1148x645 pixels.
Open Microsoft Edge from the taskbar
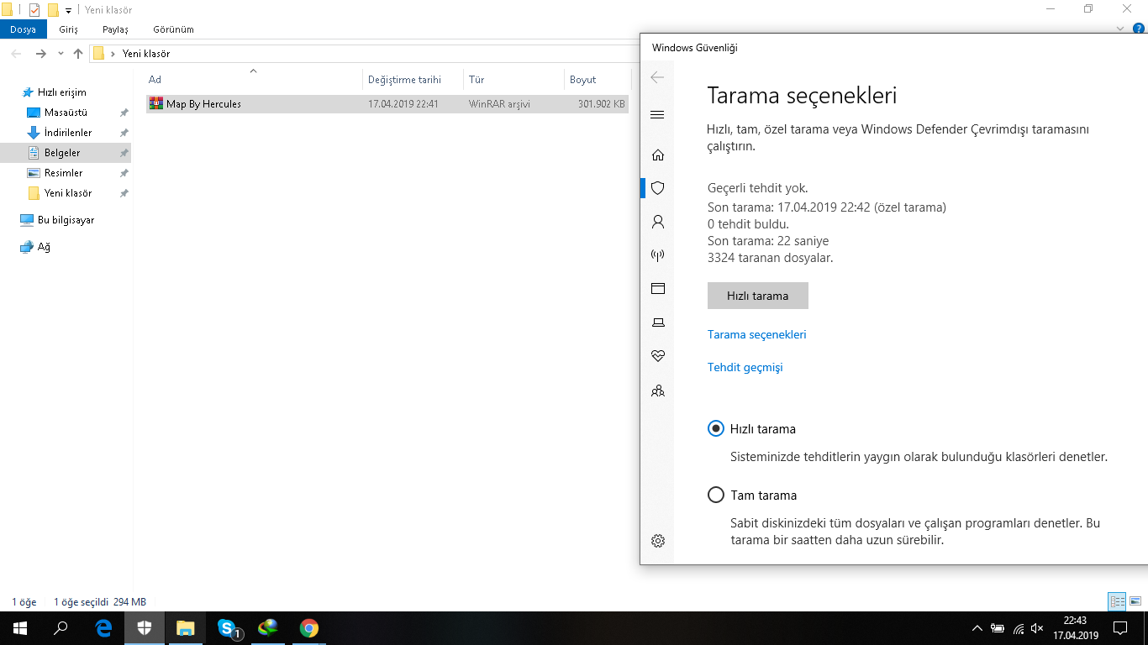pos(104,628)
